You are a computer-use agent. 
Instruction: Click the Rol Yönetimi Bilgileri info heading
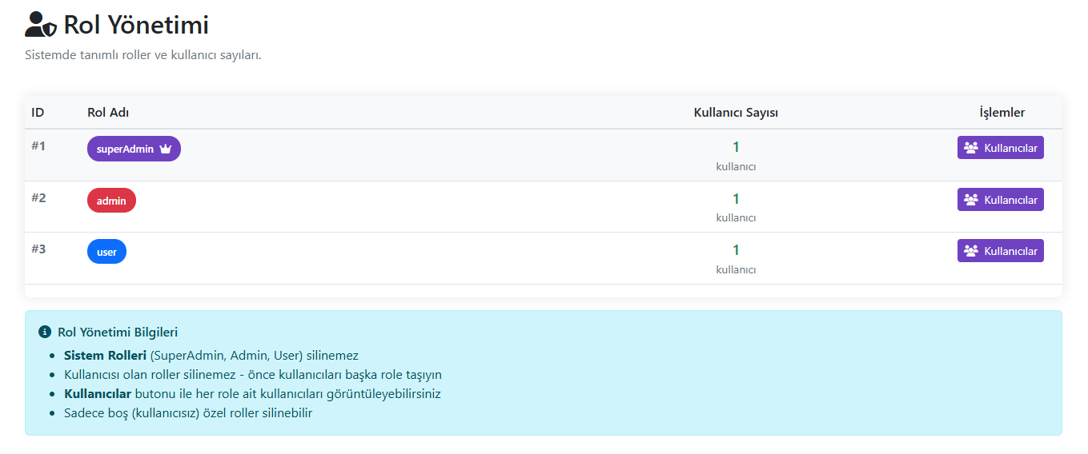coord(118,332)
